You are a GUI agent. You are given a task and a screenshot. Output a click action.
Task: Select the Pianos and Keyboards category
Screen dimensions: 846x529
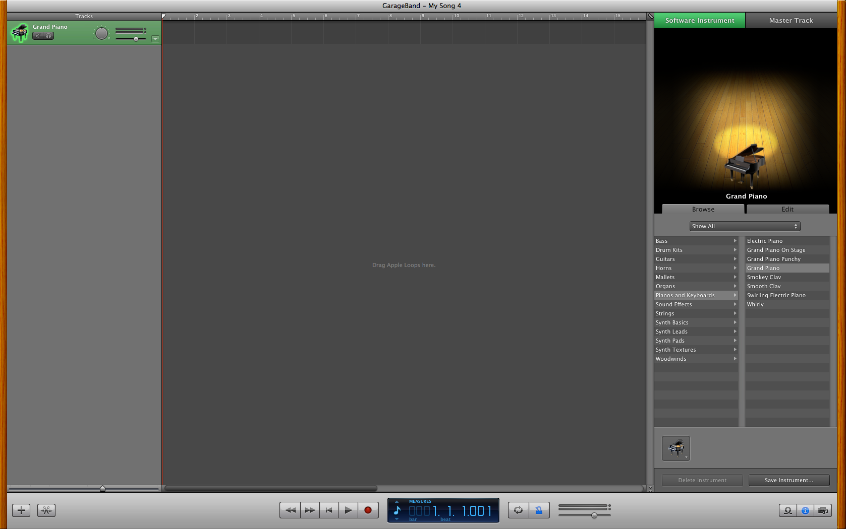[x=696, y=295]
